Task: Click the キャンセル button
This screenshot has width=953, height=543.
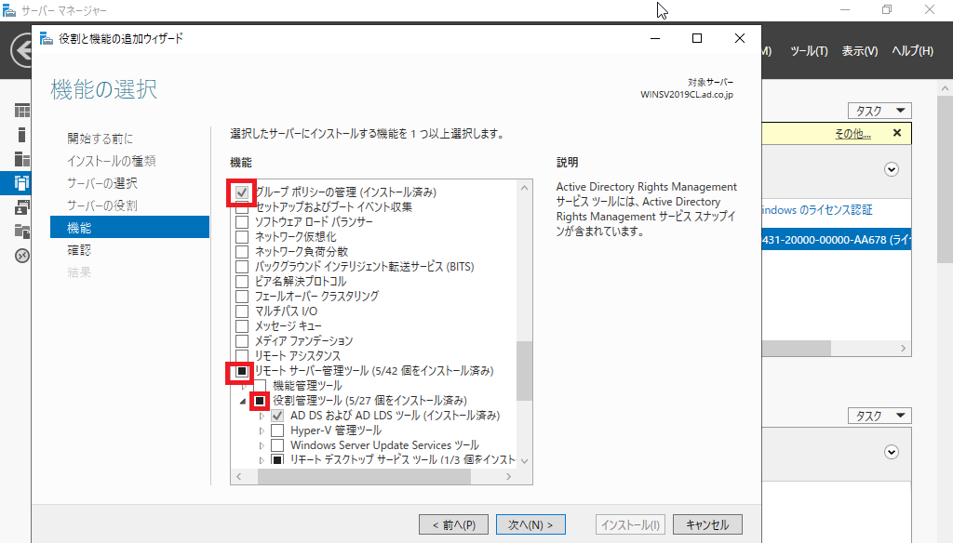Action: coord(707,524)
